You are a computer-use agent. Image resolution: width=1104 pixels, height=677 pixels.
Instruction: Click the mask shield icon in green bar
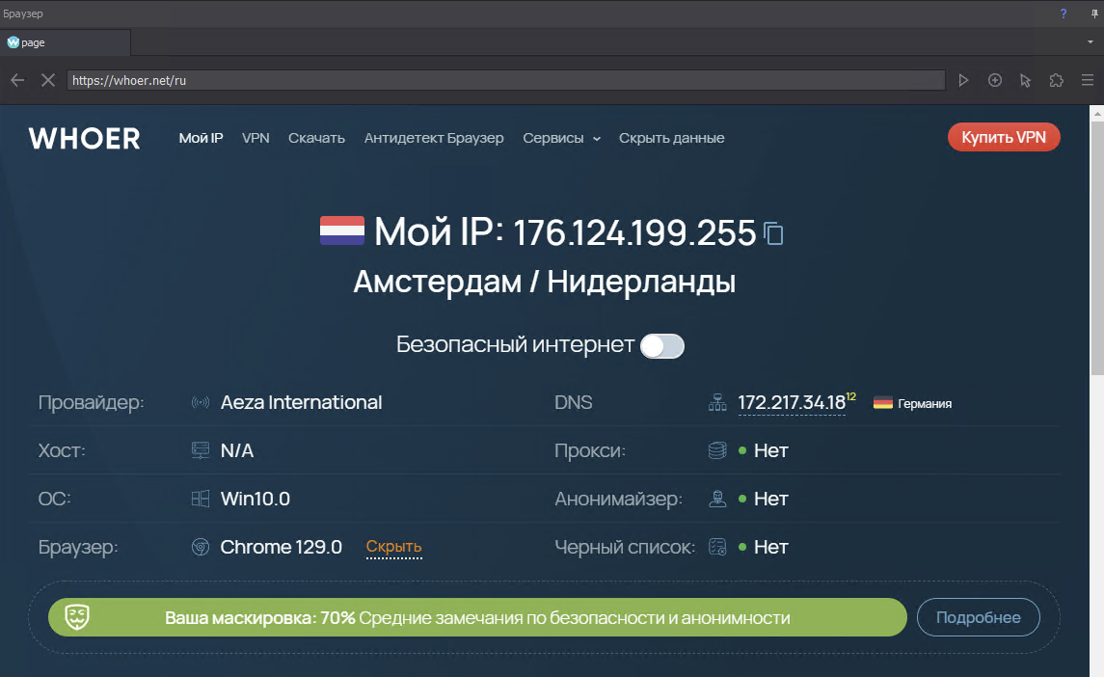77,617
